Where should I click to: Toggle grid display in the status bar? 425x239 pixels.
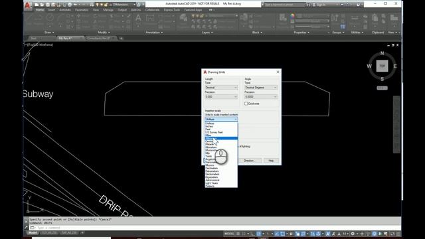(238, 234)
